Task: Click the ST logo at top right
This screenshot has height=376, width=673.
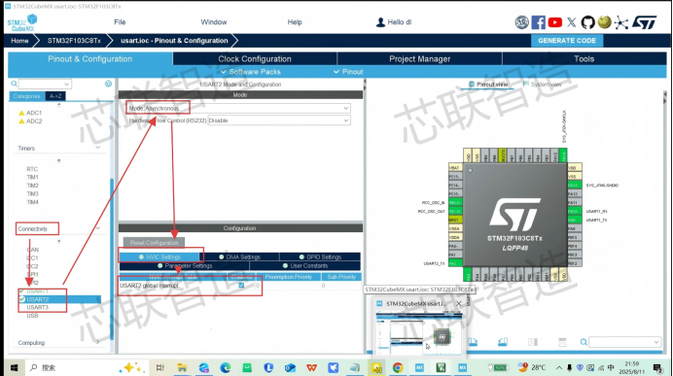Action: (x=644, y=22)
